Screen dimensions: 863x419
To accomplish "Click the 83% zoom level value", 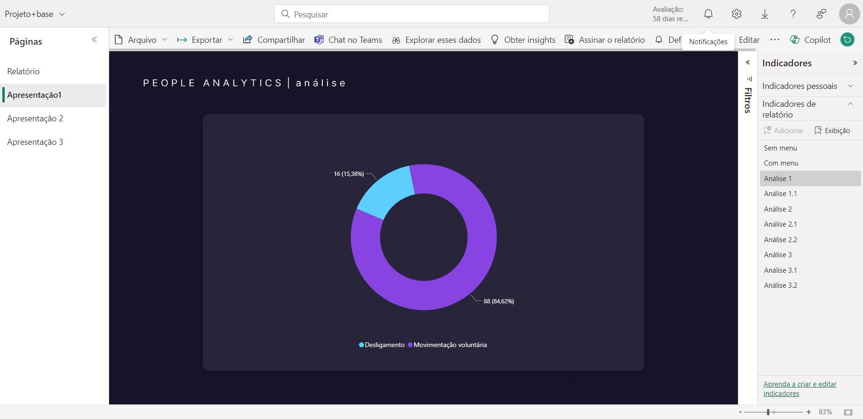I will [825, 412].
